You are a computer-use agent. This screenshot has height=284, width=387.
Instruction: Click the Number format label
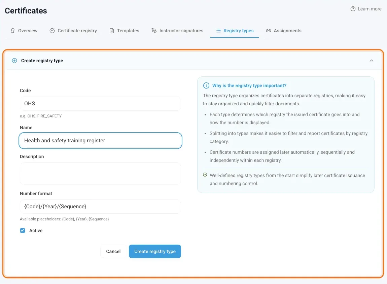tap(36, 193)
